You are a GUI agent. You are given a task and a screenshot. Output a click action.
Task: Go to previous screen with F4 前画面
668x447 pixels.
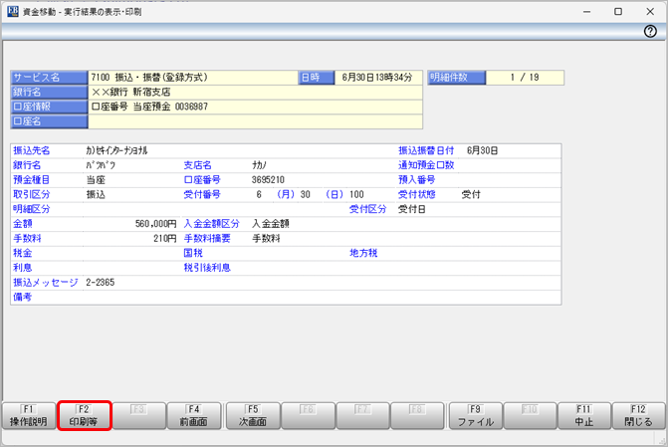pyautogui.click(x=193, y=415)
